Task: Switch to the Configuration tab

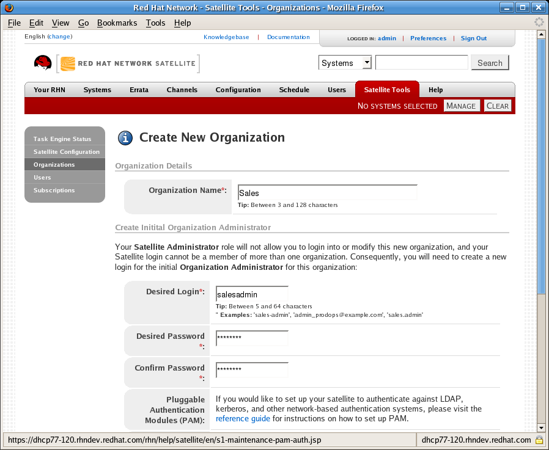Action: [x=238, y=90]
